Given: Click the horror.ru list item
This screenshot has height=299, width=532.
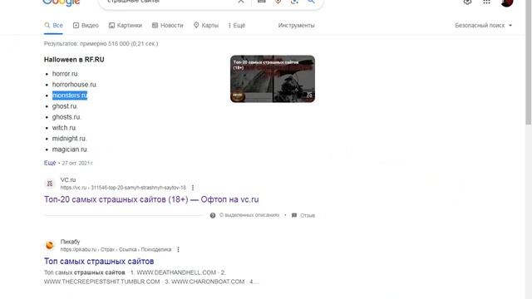Looking at the screenshot, I should [x=65, y=74].
